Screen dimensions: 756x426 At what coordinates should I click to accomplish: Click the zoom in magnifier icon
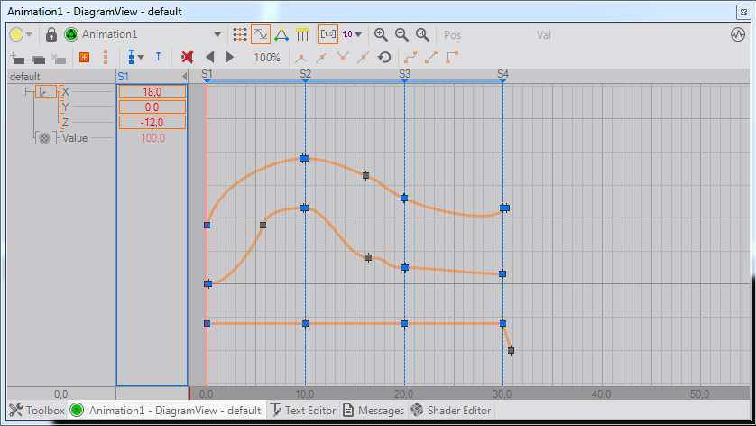point(381,34)
